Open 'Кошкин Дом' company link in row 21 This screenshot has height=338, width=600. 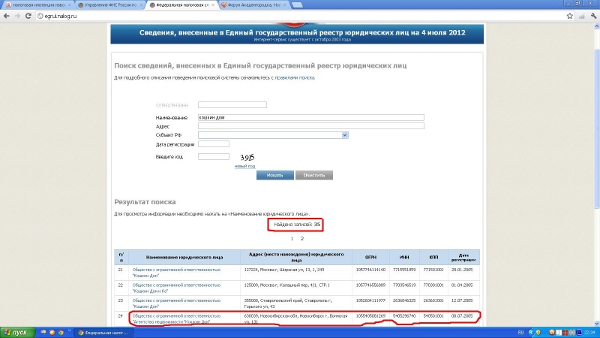(176, 273)
